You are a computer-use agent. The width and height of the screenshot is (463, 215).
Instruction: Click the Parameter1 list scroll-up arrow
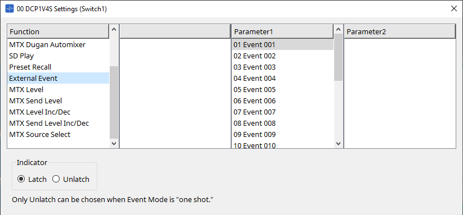pos(339,29)
